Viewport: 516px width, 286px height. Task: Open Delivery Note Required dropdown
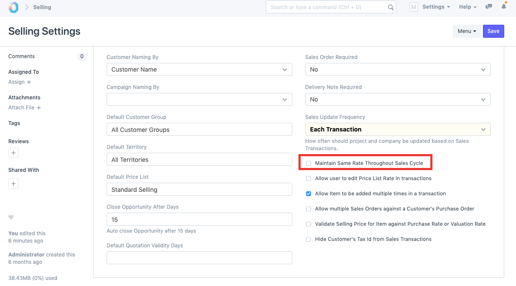398,99
